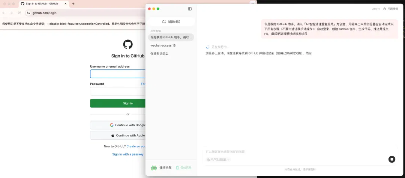Reload the GitHub login page
This screenshot has width=405, height=178.
coord(19,13)
